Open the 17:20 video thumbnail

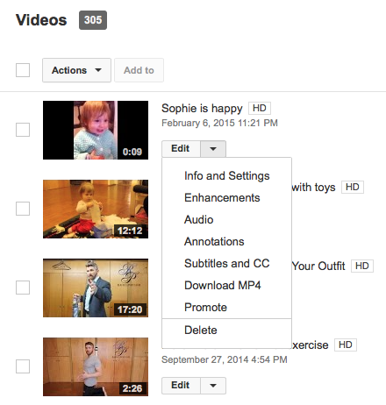(x=96, y=288)
